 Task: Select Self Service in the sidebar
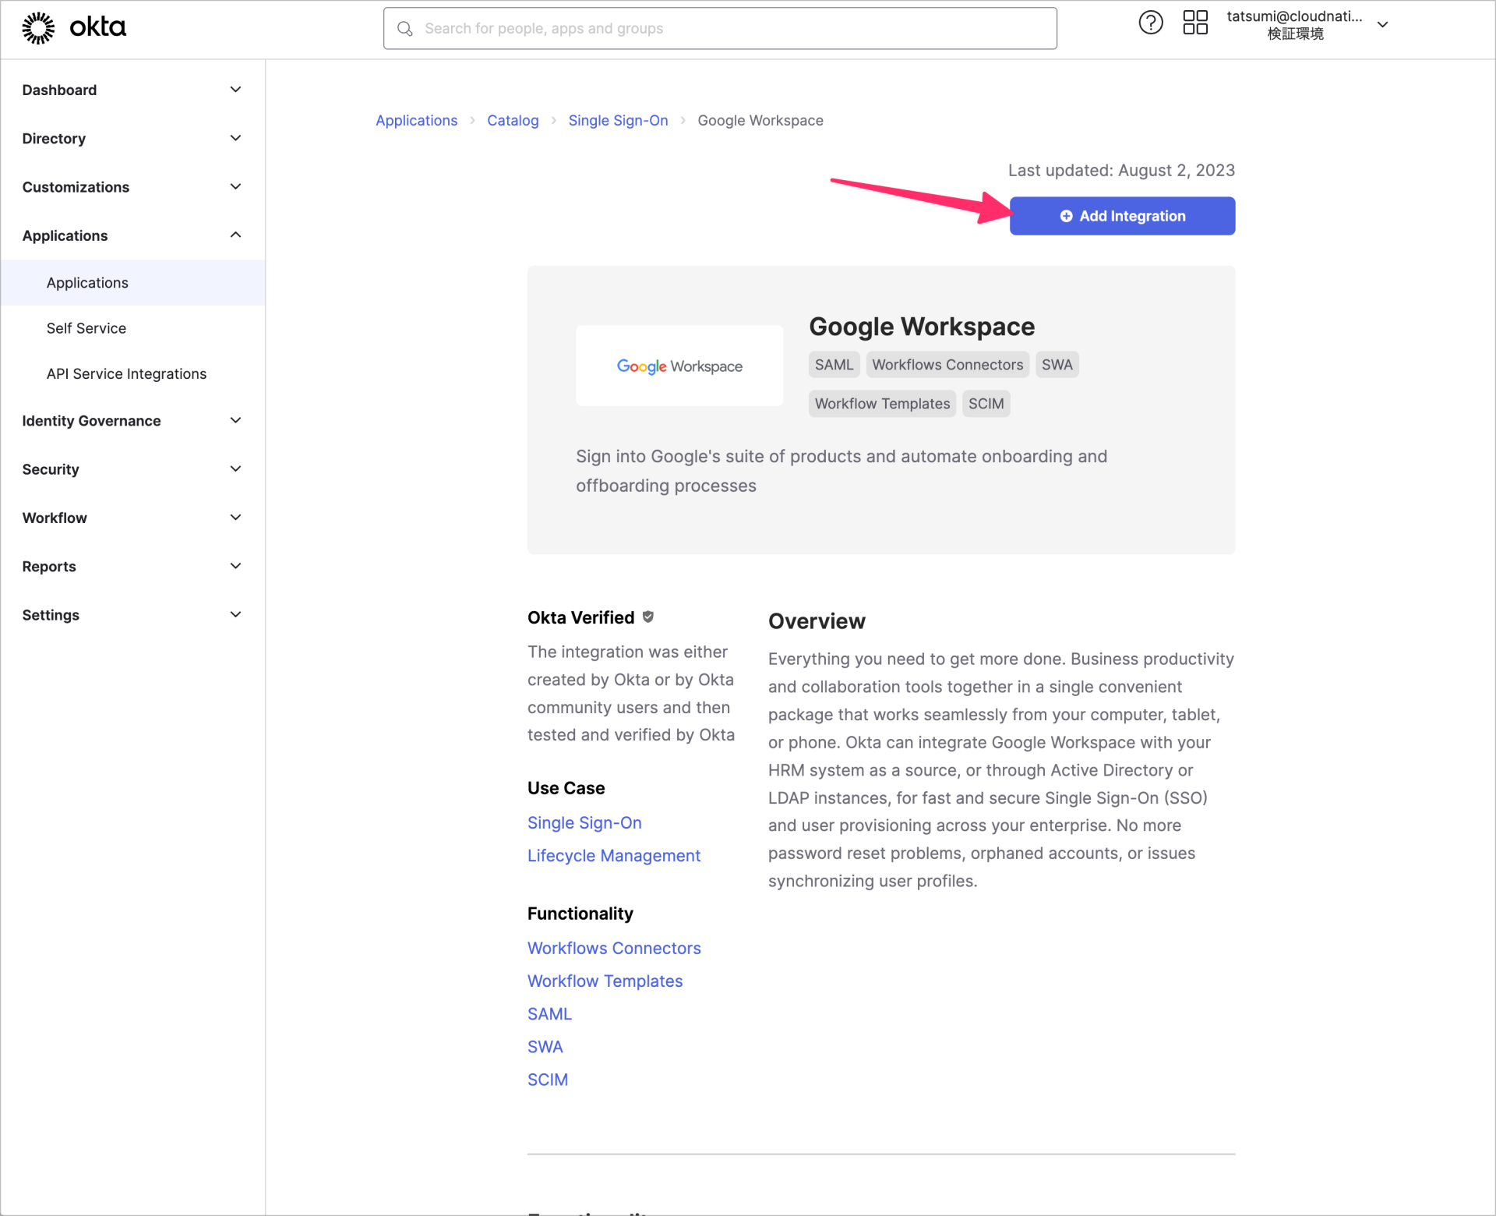point(86,328)
